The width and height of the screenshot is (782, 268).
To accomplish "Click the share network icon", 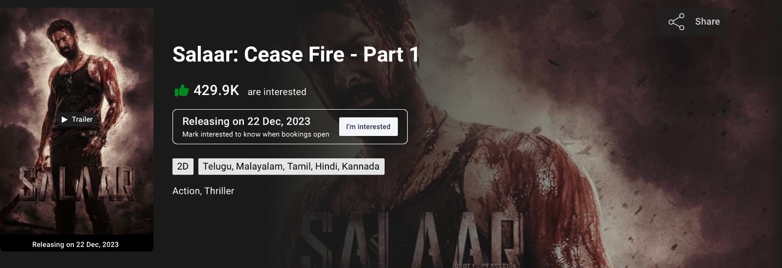I will point(676,22).
